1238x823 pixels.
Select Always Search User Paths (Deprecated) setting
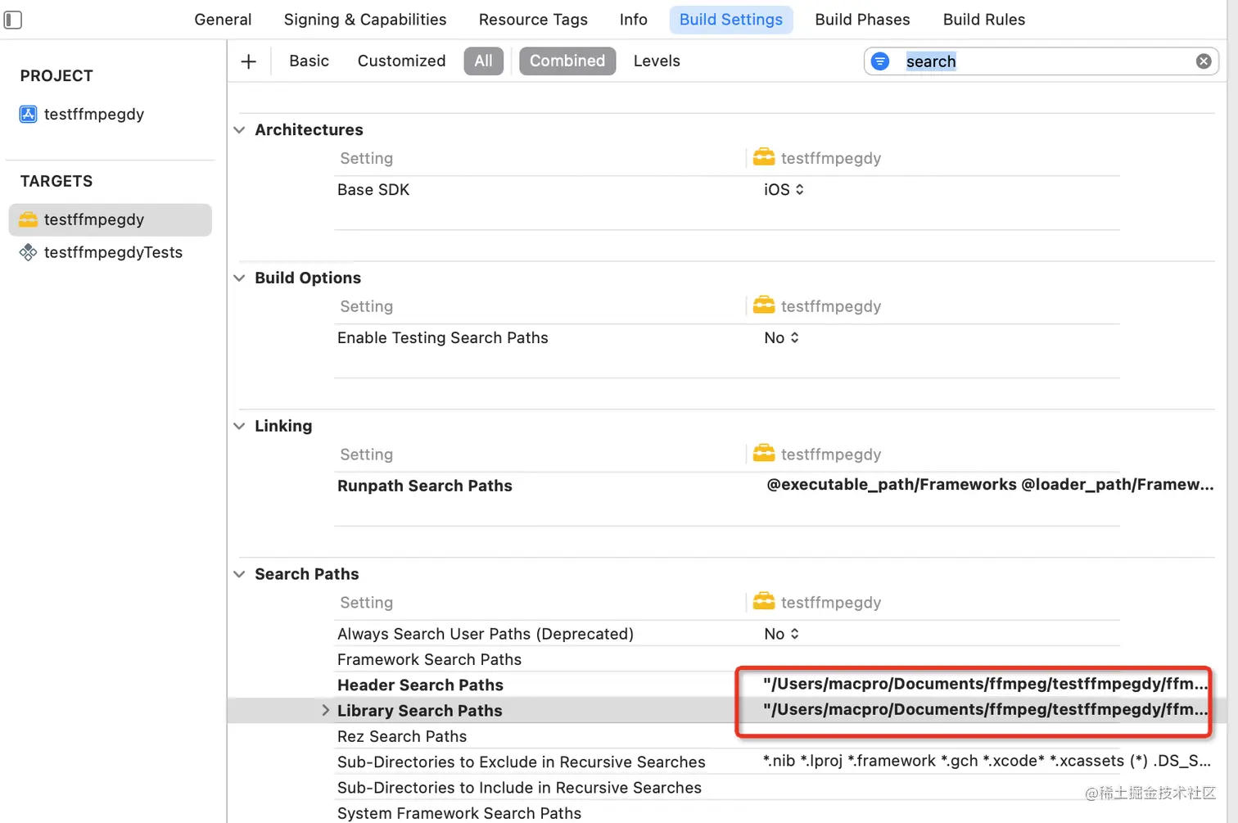click(x=486, y=634)
